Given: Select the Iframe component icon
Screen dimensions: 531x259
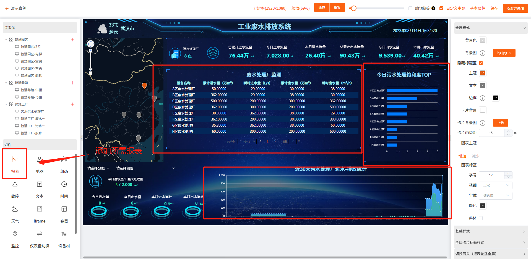Looking at the screenshot, I should (x=40, y=209).
